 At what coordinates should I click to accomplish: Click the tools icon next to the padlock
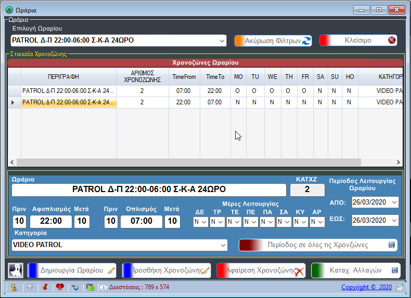click(x=29, y=287)
